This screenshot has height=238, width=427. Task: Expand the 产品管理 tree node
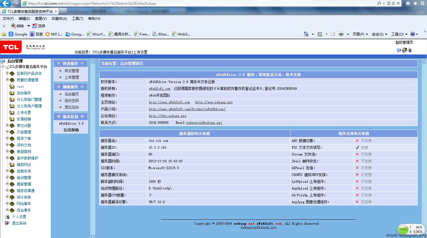click(x=7, y=132)
